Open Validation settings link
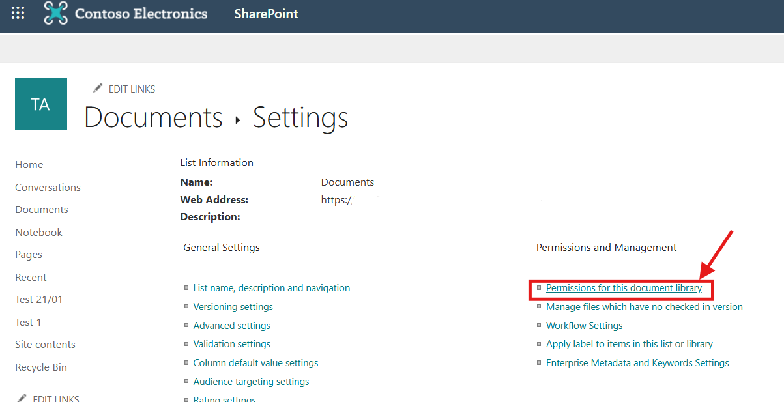The width and height of the screenshot is (784, 402). (232, 344)
